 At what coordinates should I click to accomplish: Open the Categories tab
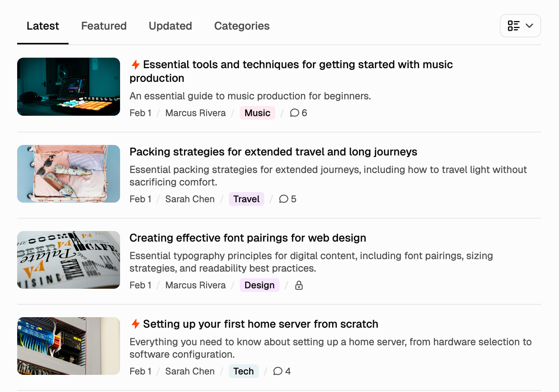coord(242,26)
